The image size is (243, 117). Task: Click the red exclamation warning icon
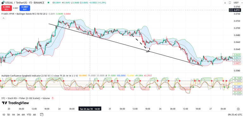click(53, 98)
